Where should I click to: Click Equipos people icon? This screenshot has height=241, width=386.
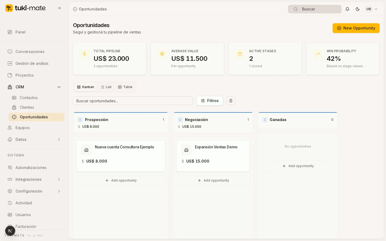[10, 128]
